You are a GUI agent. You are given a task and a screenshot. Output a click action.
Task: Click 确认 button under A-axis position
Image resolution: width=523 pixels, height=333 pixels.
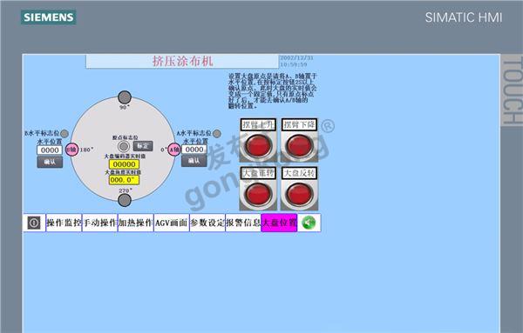(x=194, y=161)
